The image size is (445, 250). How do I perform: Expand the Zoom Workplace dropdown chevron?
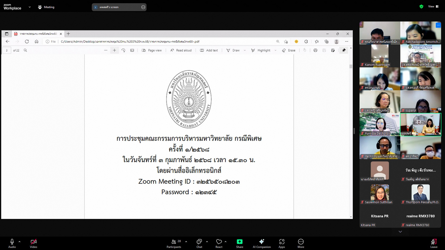pyautogui.click(x=30, y=7)
